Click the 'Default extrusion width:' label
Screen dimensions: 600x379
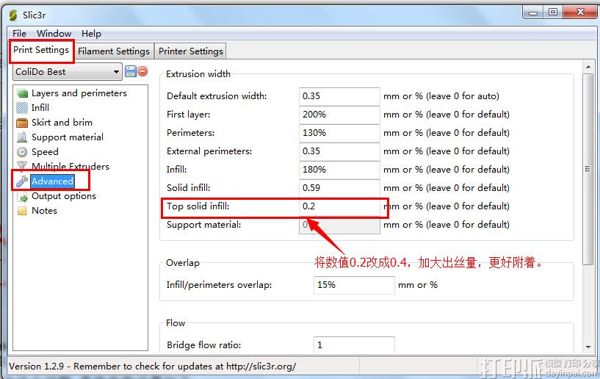point(217,96)
